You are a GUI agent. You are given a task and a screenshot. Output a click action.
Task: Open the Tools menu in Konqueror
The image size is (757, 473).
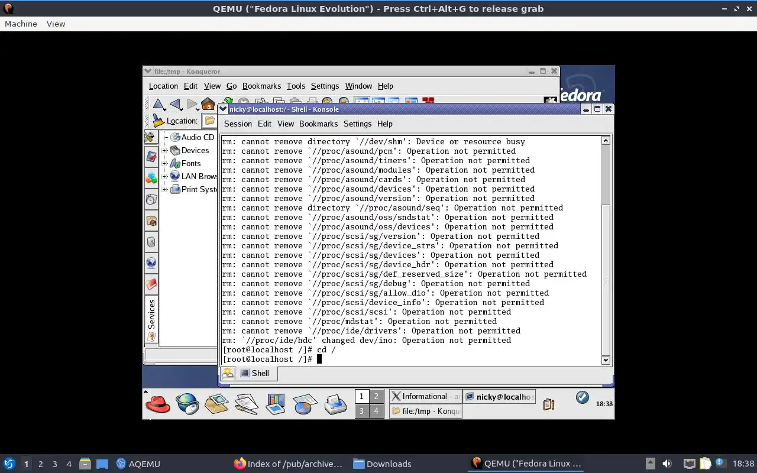pos(296,86)
